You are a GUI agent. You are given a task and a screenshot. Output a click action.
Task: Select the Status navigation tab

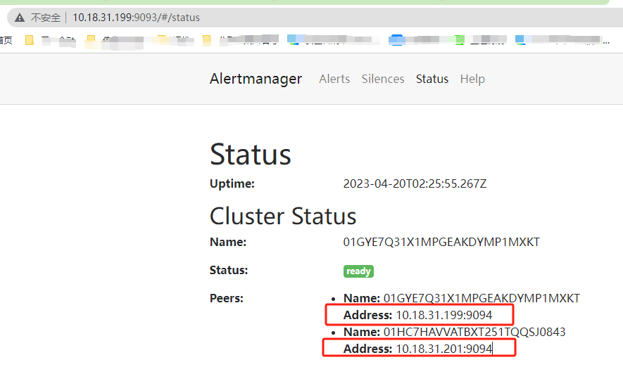pyautogui.click(x=432, y=79)
